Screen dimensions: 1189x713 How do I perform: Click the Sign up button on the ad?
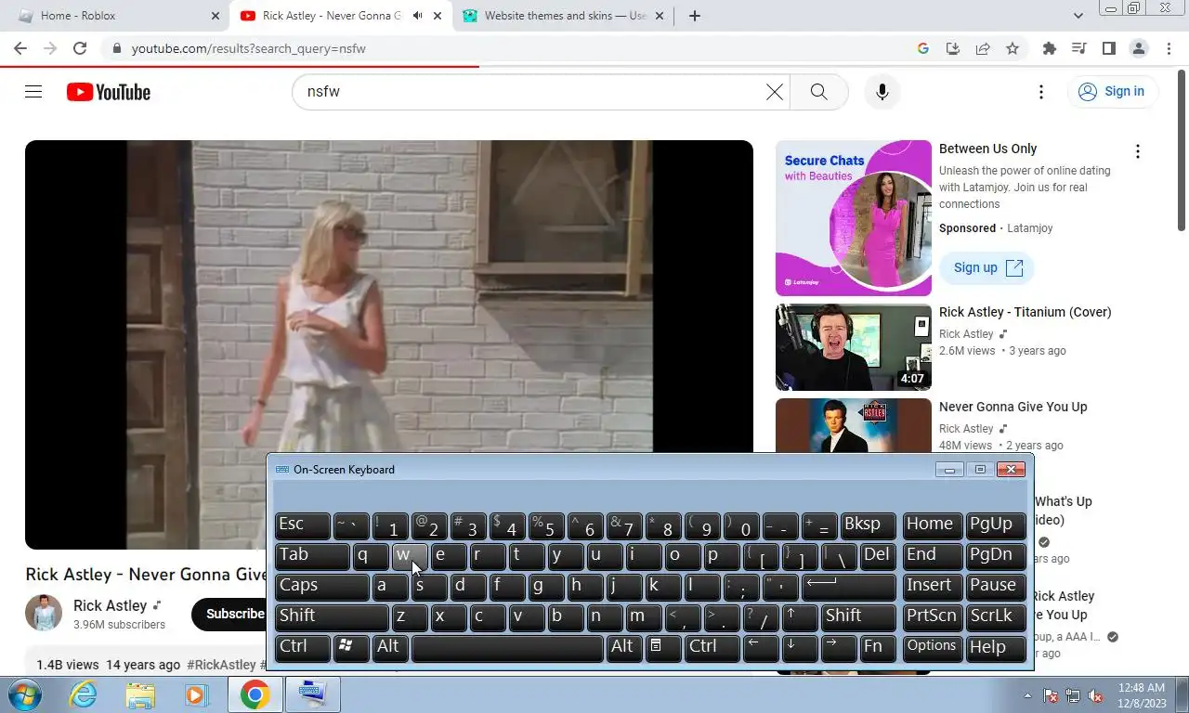click(986, 267)
